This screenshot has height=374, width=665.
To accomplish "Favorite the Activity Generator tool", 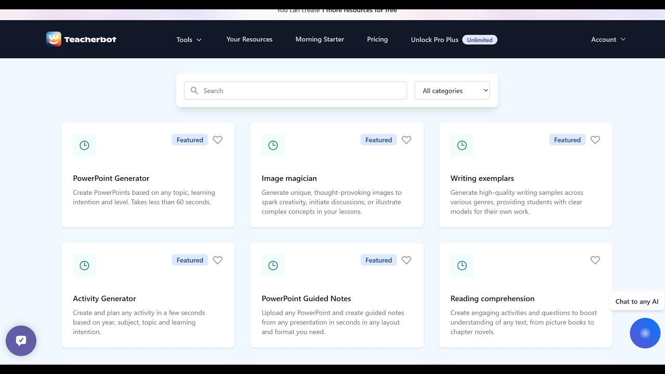I will [218, 260].
